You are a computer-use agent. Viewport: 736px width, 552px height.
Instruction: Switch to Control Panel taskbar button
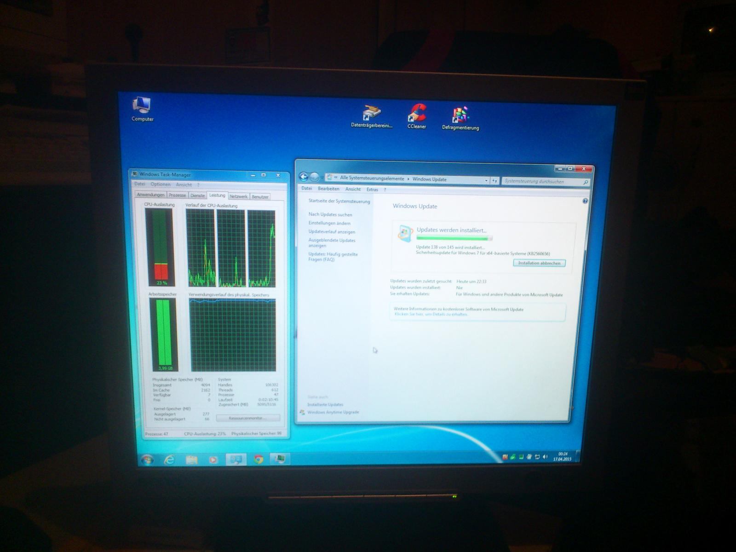236,459
